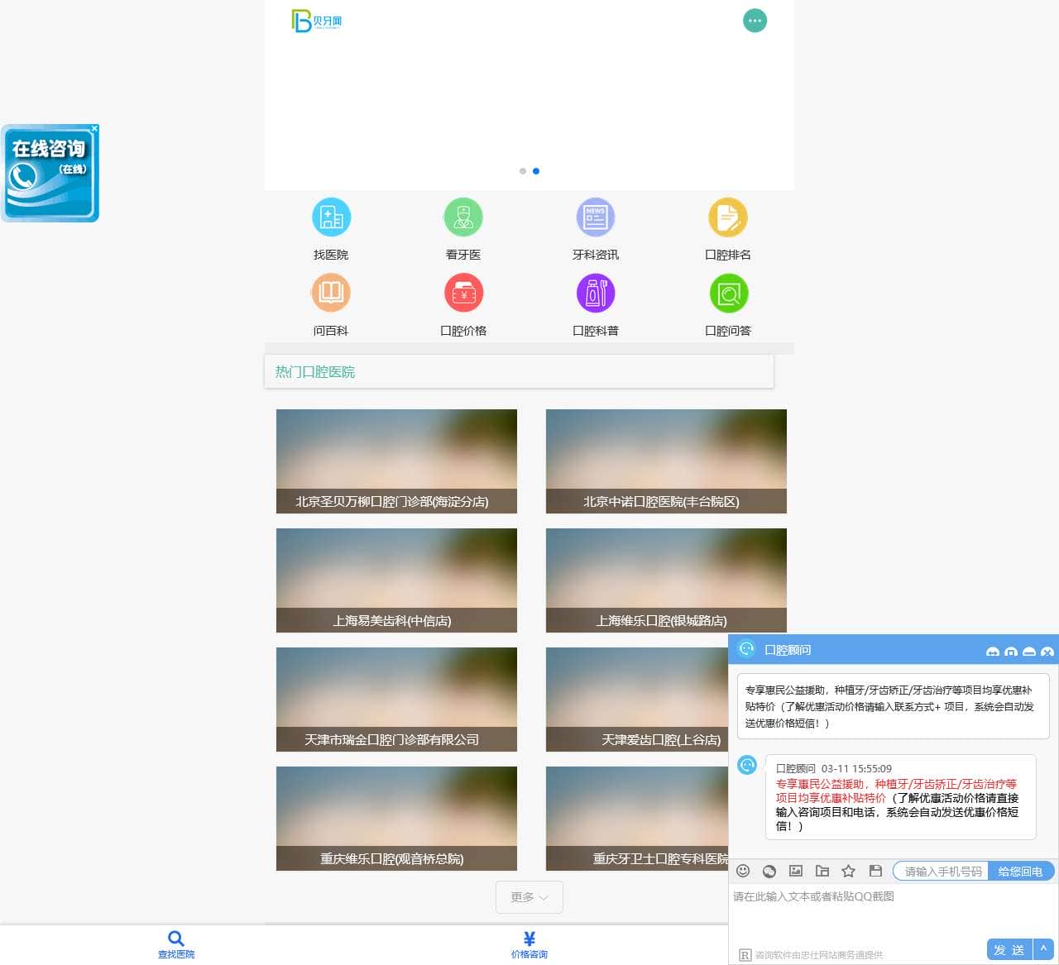
Task: Click the pop-out chat window icon
Action: 1011,652
